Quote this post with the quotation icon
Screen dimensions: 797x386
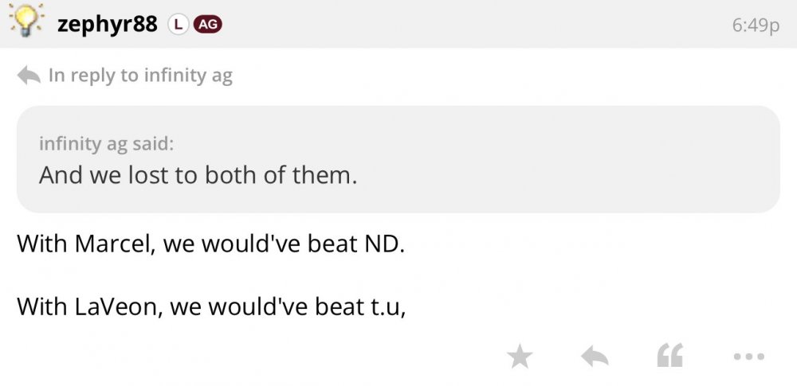(x=669, y=357)
